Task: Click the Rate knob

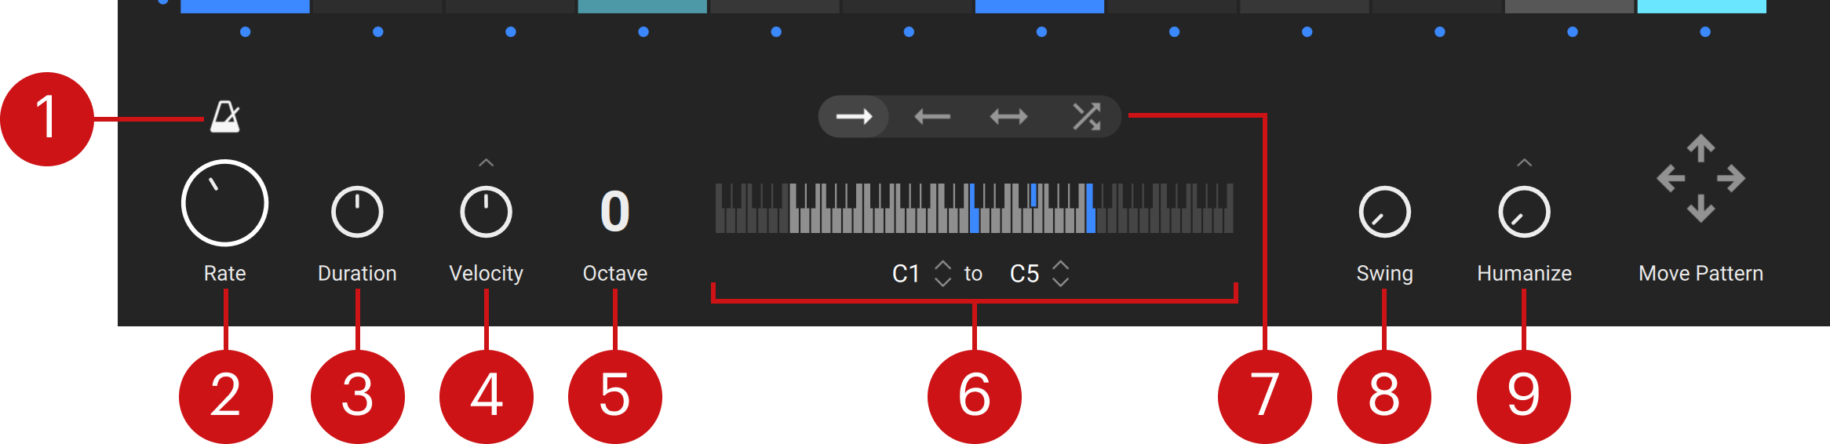Action: click(x=224, y=203)
